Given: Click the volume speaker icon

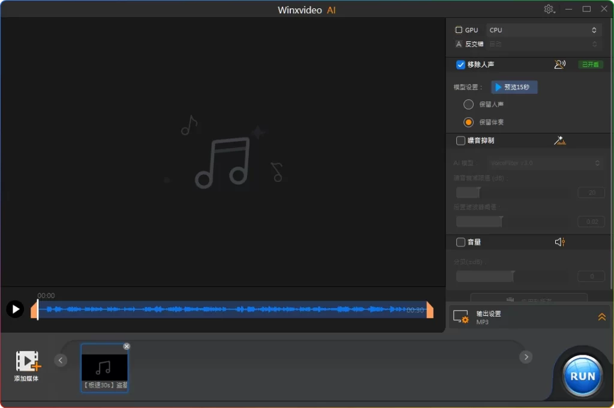Looking at the screenshot, I should 560,242.
